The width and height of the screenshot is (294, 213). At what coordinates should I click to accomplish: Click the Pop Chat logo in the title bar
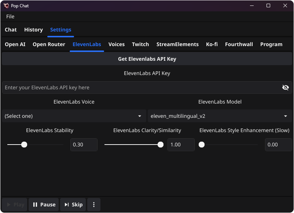(6, 5)
